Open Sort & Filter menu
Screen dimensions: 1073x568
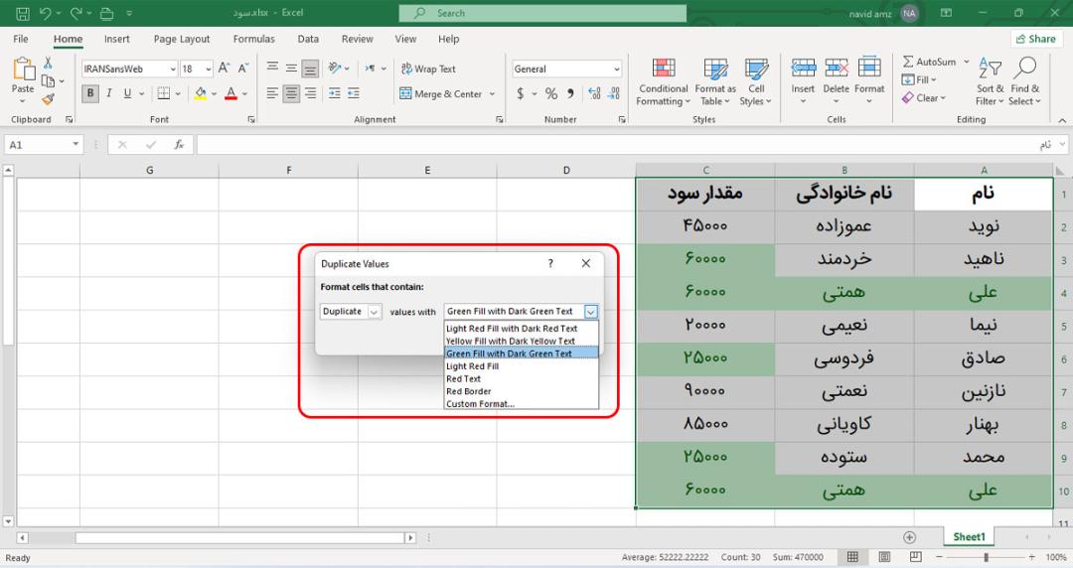coord(990,81)
